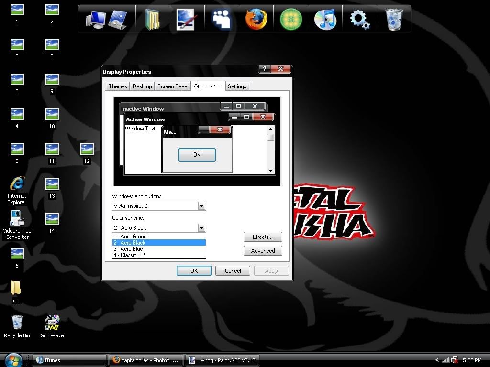Launch Paint.NET from the dock
This screenshot has width=490, height=367.
(187, 19)
